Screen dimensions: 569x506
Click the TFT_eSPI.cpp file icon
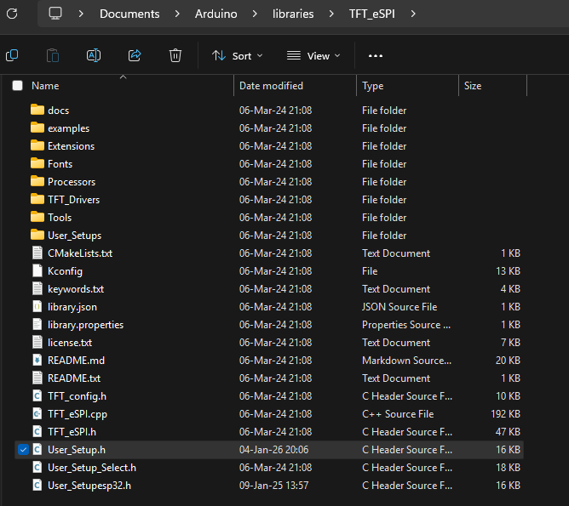[x=37, y=414]
